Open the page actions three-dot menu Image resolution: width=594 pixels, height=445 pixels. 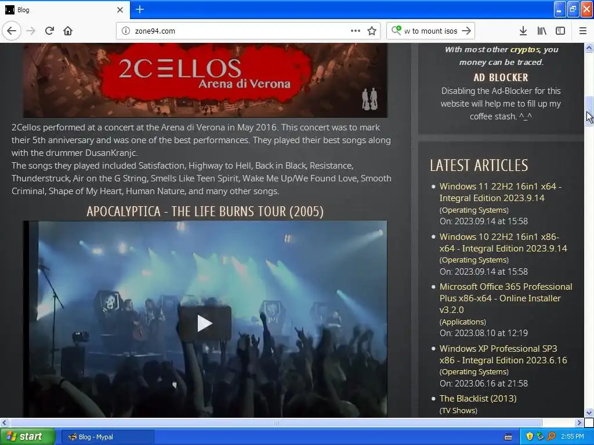pyautogui.click(x=356, y=31)
